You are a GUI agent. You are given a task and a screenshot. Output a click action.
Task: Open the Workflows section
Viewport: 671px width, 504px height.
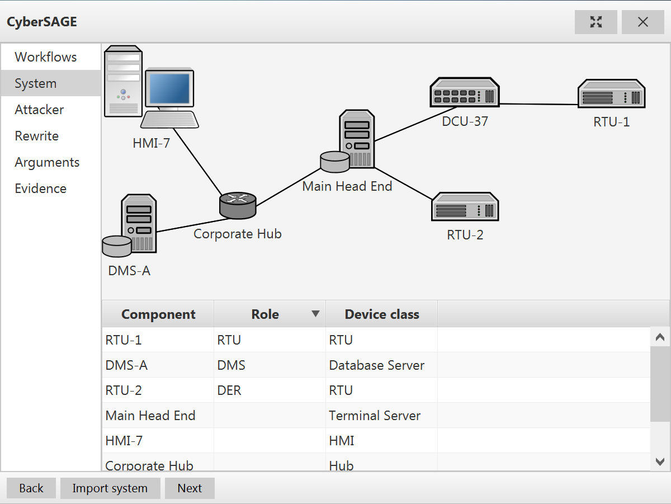click(x=46, y=57)
